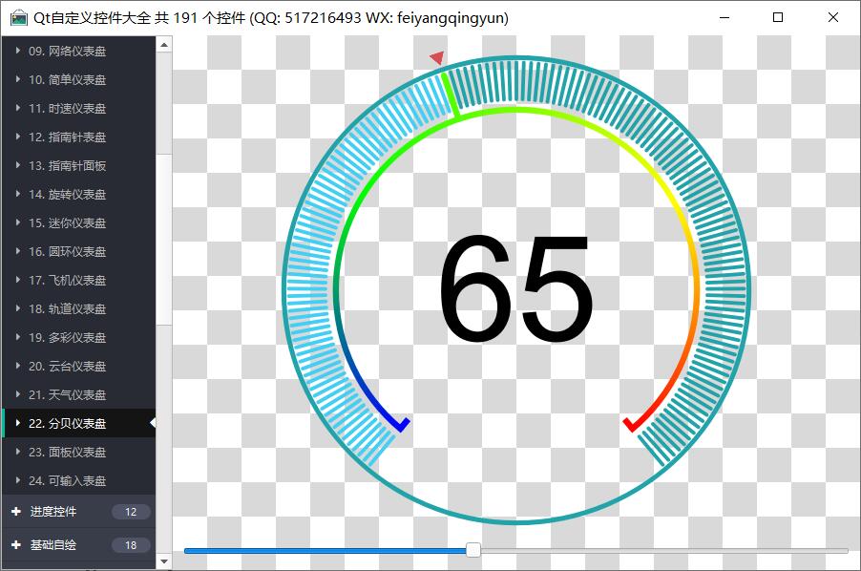Select 19. 多彩仪表盘 from sidebar
The height and width of the screenshot is (571, 861).
click(67, 337)
